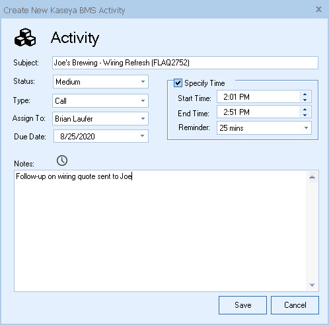Click the Activity cubes icon

[25, 38]
